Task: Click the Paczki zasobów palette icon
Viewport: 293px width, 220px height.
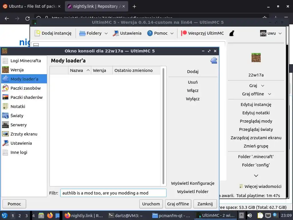Action: click(5, 88)
